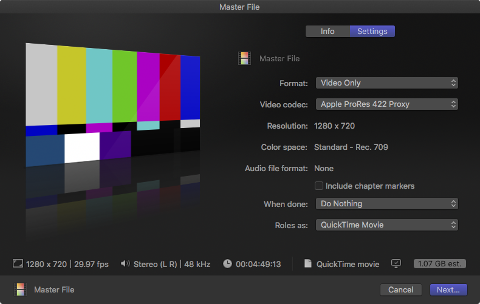Image resolution: width=480 pixels, height=304 pixels.
Task: Click the QuickTime movie status text
Action: click(348, 264)
